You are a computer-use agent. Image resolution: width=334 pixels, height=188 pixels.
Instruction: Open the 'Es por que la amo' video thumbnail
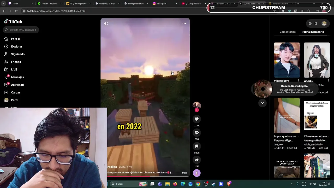287,115
